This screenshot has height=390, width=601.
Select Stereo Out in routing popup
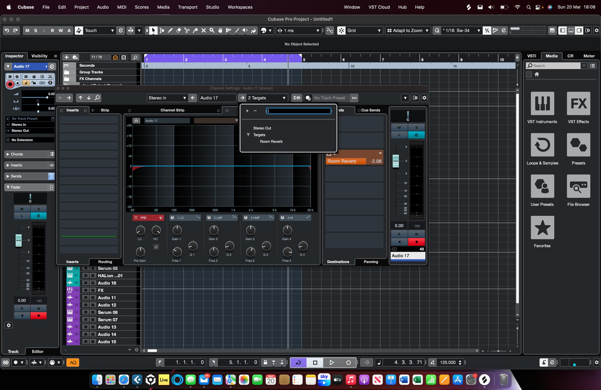tap(262, 128)
